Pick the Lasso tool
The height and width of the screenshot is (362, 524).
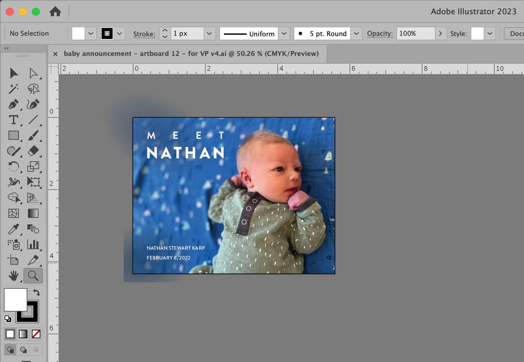click(x=33, y=89)
